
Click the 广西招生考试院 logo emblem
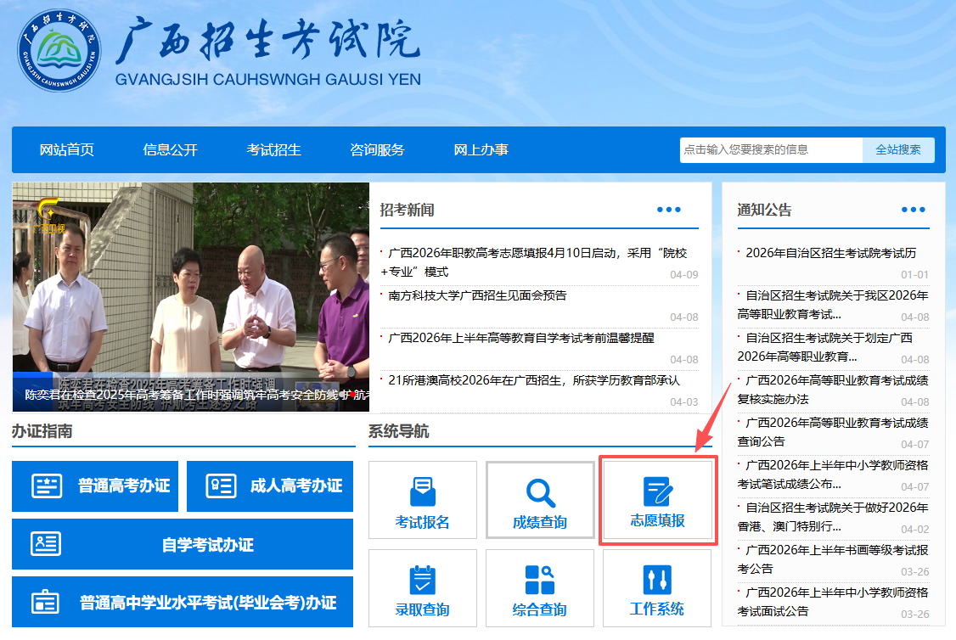point(59,51)
